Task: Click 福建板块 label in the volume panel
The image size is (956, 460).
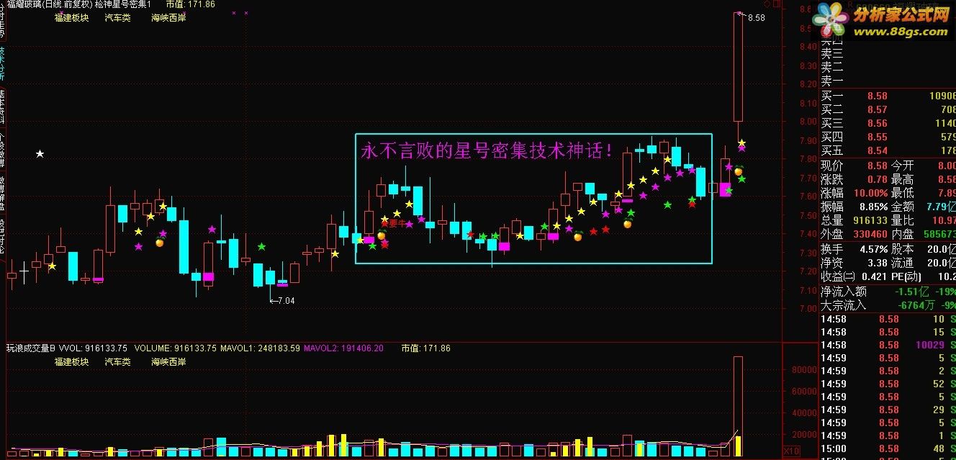Action: coord(72,362)
